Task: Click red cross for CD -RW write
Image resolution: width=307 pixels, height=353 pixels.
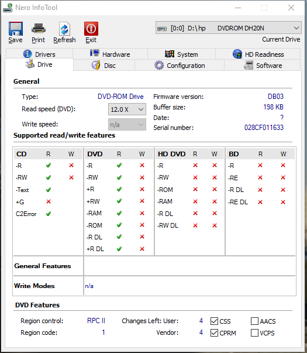Action: pyautogui.click(x=71, y=177)
